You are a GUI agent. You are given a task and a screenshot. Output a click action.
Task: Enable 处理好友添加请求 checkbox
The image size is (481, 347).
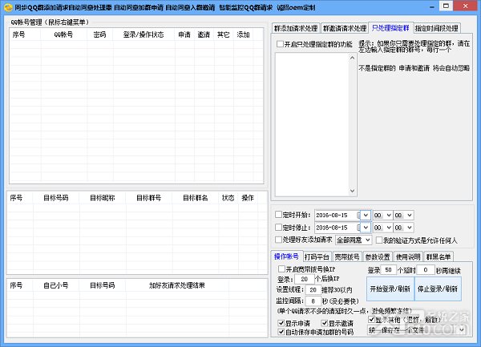(278, 240)
